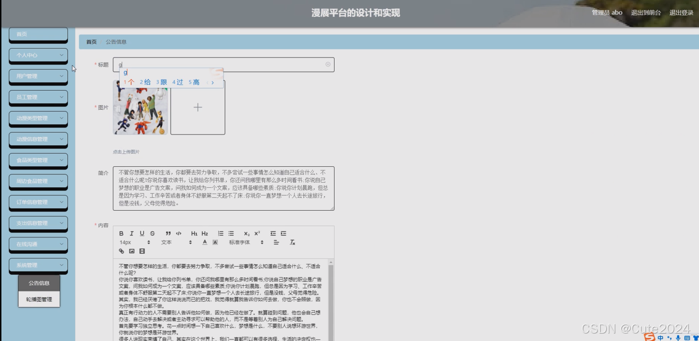Open Sogou skin settings shirt icon

(696, 338)
